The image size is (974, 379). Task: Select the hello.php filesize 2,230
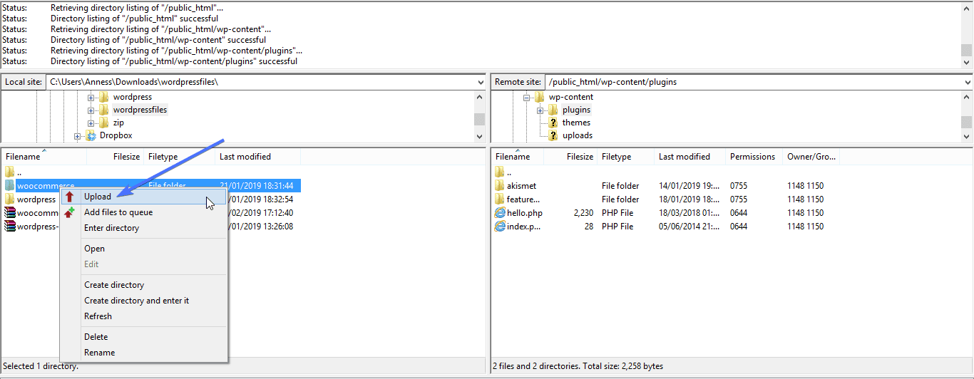(583, 213)
